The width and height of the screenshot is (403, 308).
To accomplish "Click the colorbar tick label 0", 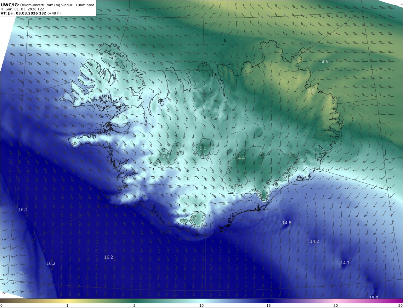I will tap(1, 306).
